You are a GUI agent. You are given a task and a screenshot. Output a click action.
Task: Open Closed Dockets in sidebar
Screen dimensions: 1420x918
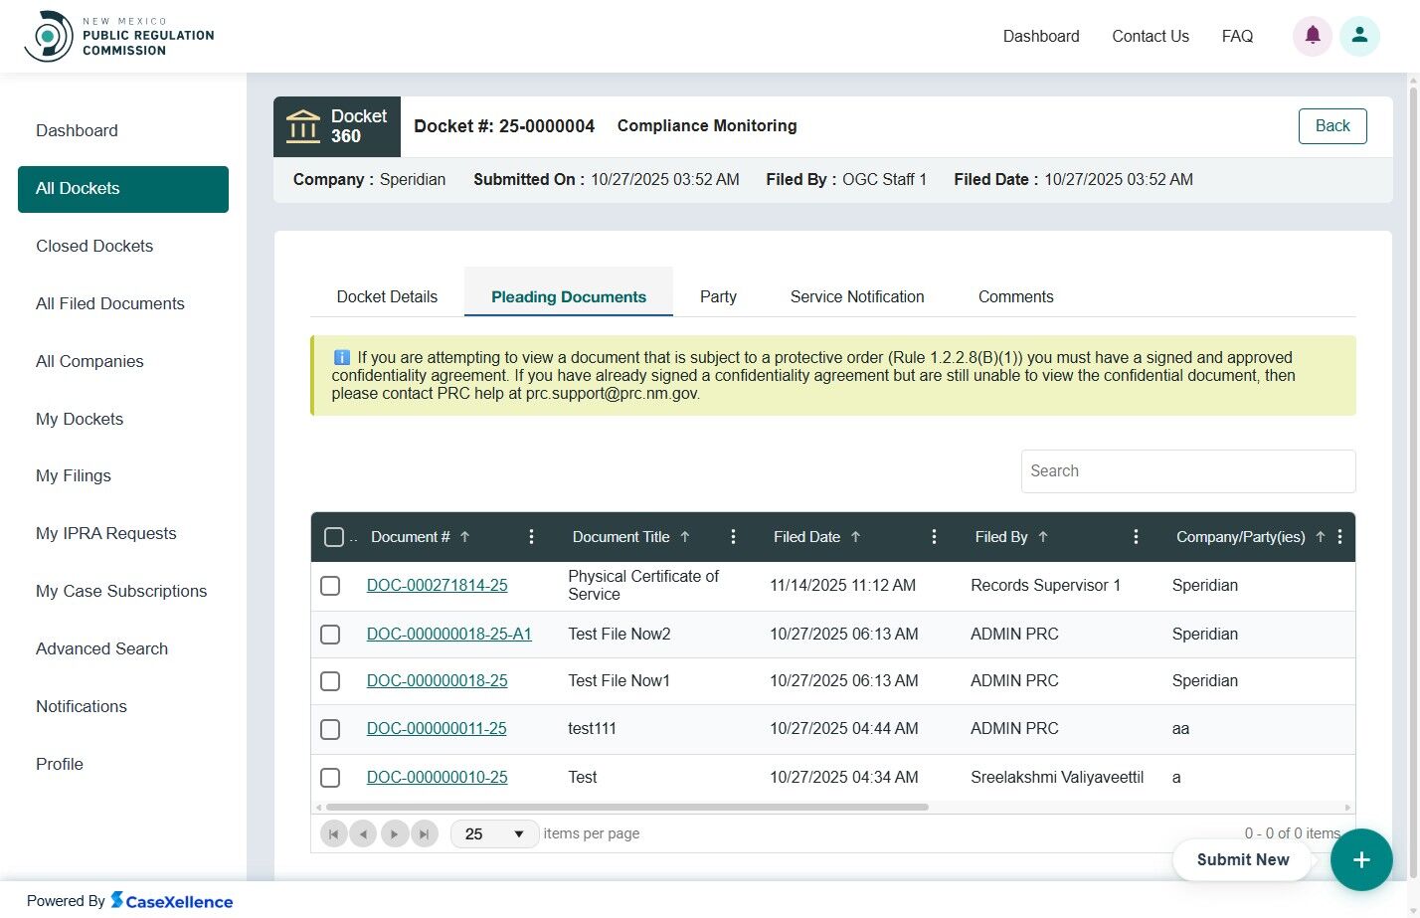(x=123, y=246)
